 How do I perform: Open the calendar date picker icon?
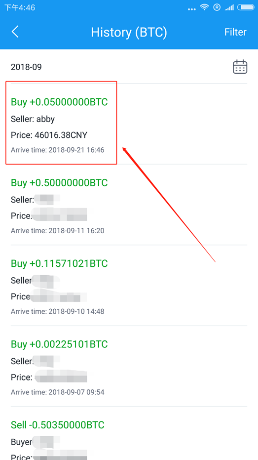240,67
